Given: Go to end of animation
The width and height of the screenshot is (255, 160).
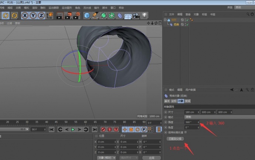Looking at the screenshot, I should pos(95,129).
